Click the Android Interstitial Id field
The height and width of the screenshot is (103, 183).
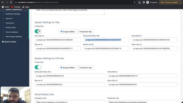(x=154, y=40)
